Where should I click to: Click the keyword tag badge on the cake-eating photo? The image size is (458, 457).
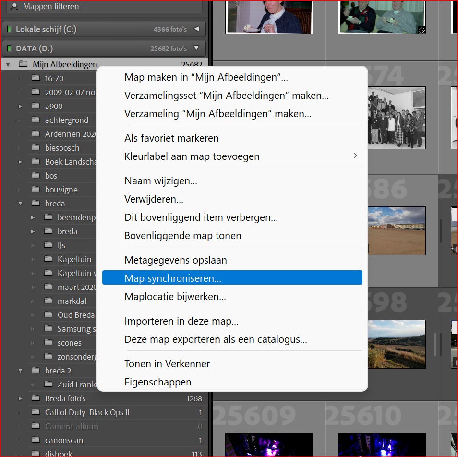[x=422, y=30]
